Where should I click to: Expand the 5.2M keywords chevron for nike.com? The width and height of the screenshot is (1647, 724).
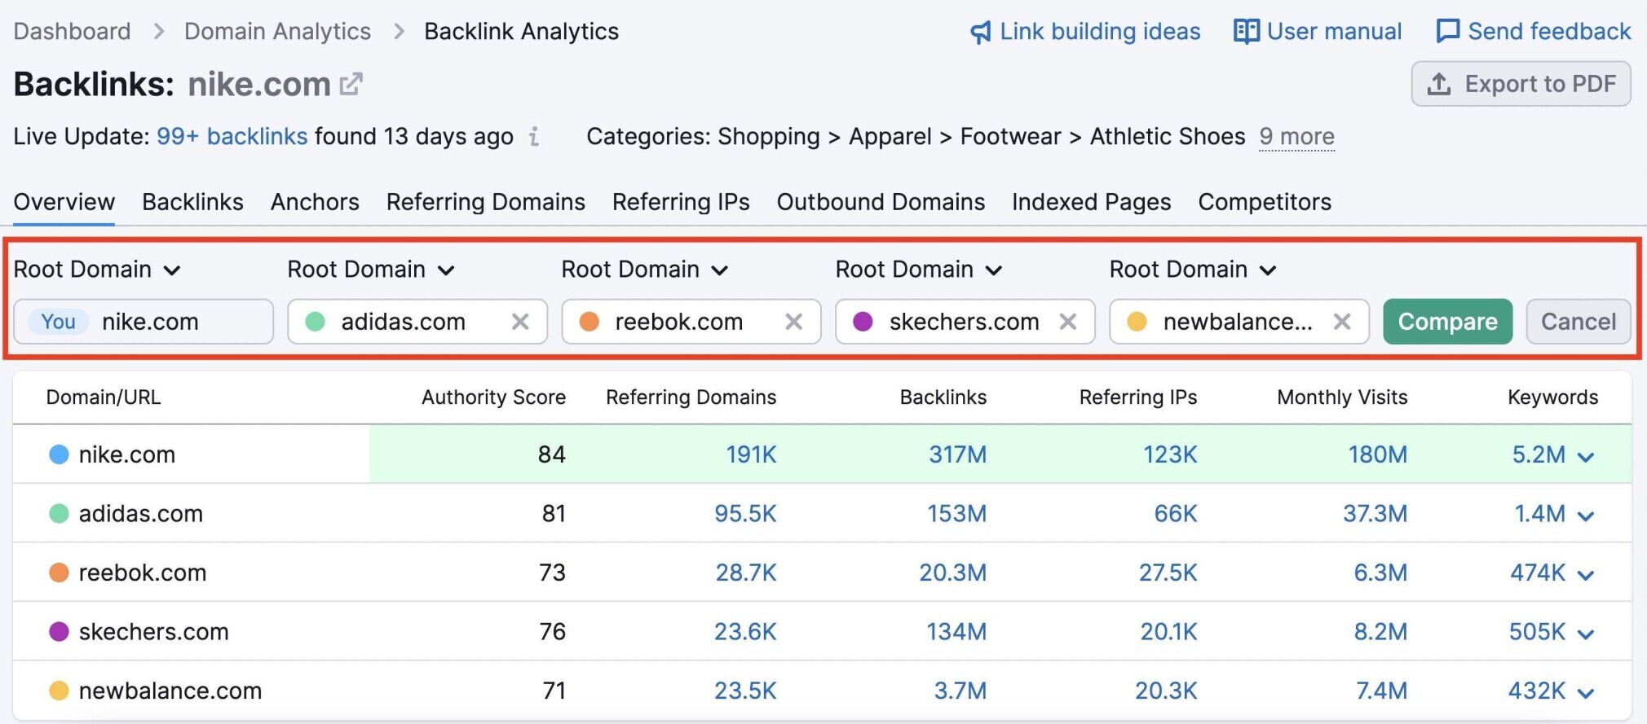[1586, 457]
